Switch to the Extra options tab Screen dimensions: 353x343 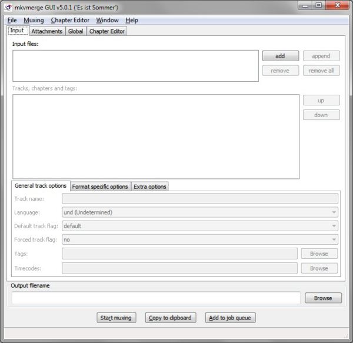[149, 187]
